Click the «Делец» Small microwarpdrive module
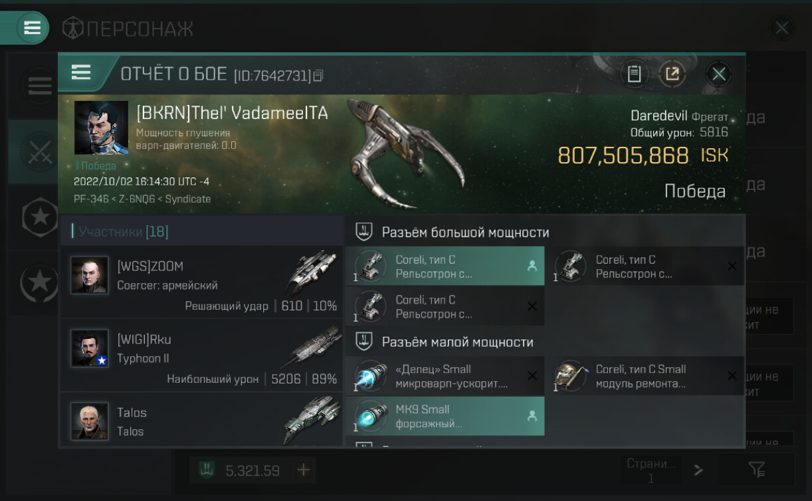Viewport: 812px width, 501px height. click(x=445, y=376)
